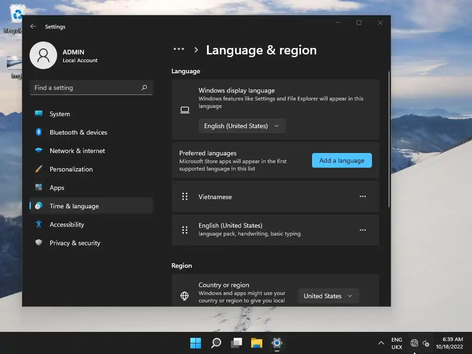Open the System settings category

click(91, 114)
